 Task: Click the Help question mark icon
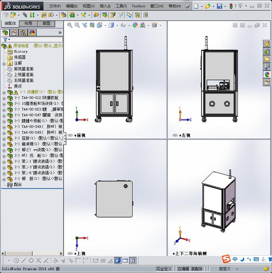click(x=240, y=6)
